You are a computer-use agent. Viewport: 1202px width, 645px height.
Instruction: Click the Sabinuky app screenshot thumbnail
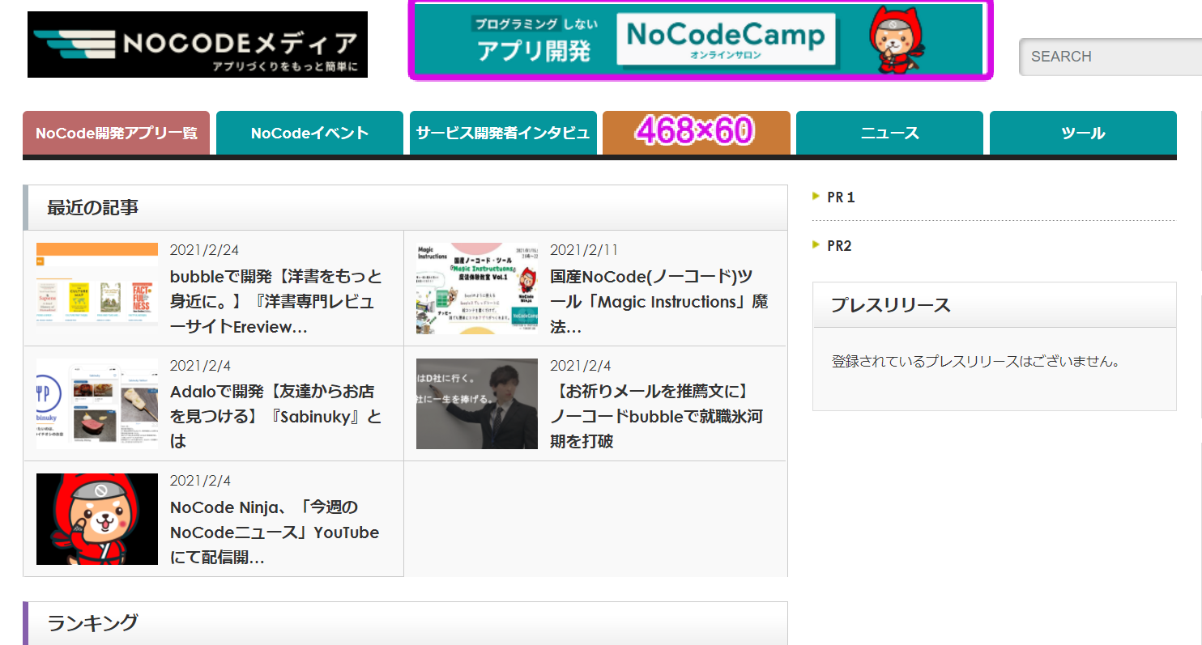(97, 403)
